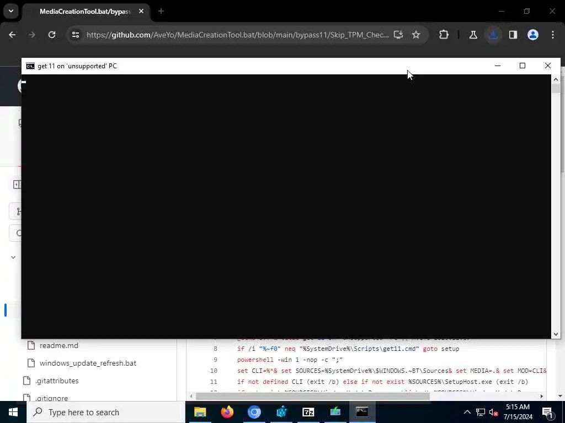Click the GitHub URL address bar

(237, 35)
